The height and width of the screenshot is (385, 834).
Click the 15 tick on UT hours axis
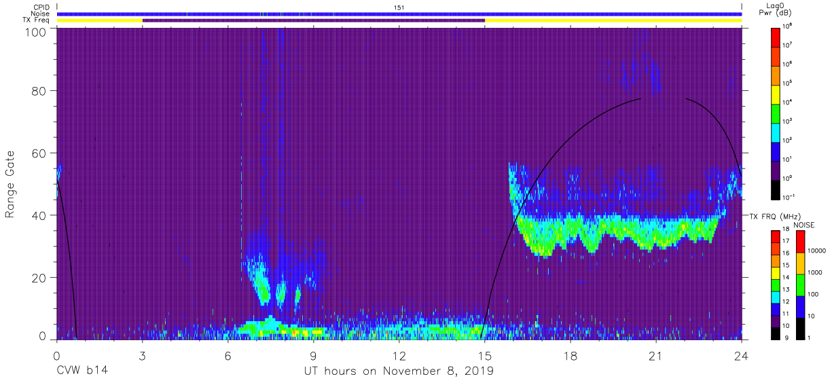pos(485,355)
